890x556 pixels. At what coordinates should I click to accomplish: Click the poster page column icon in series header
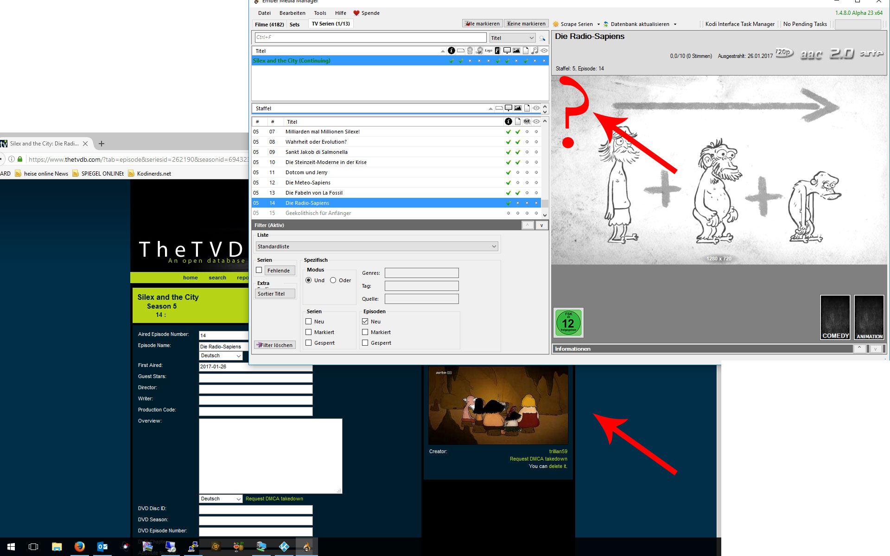526,51
